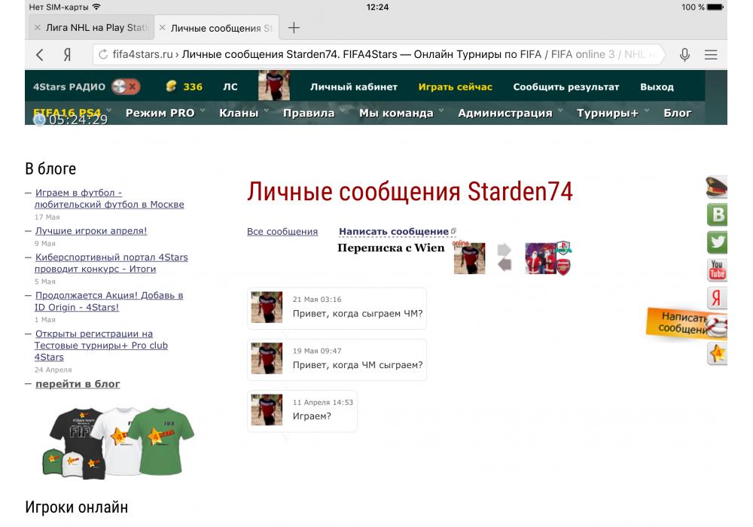
Task: Open the browser hamburger menu
Action: (x=711, y=54)
